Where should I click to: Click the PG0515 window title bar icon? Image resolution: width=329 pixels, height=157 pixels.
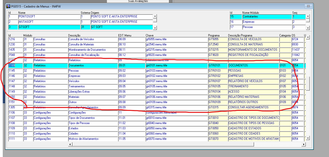pyautogui.click(x=8, y=6)
